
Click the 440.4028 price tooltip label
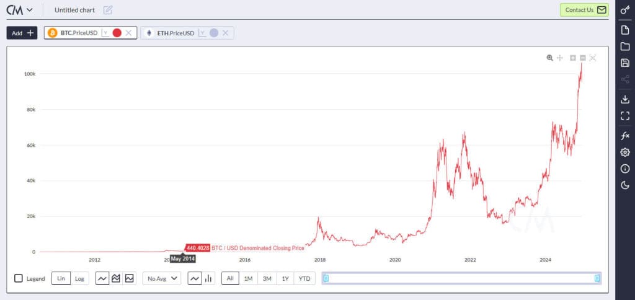[198, 248]
